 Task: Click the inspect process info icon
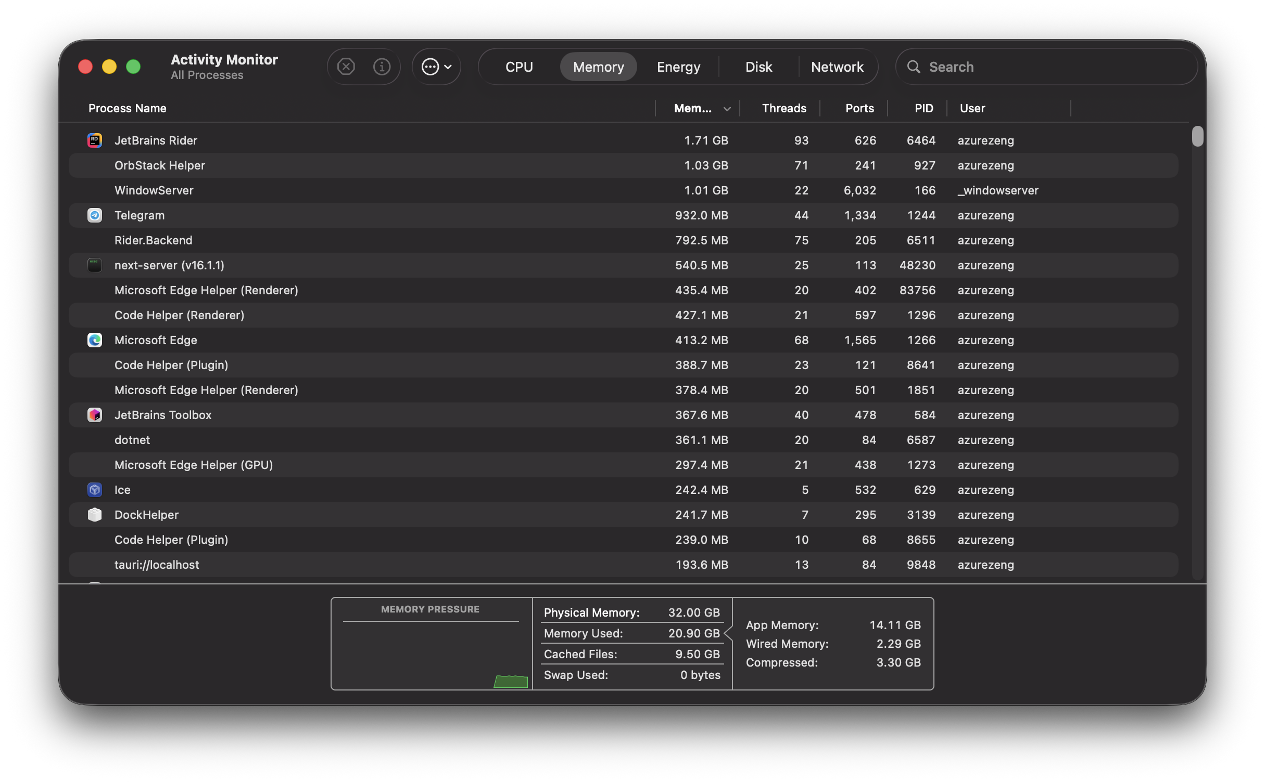382,67
